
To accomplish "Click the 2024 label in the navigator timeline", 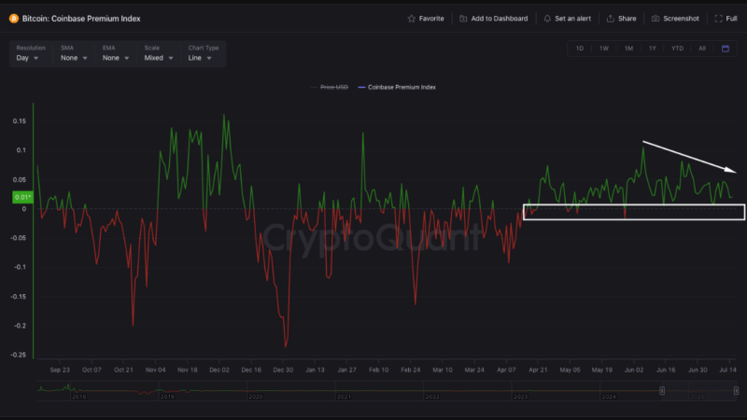I will (609, 397).
